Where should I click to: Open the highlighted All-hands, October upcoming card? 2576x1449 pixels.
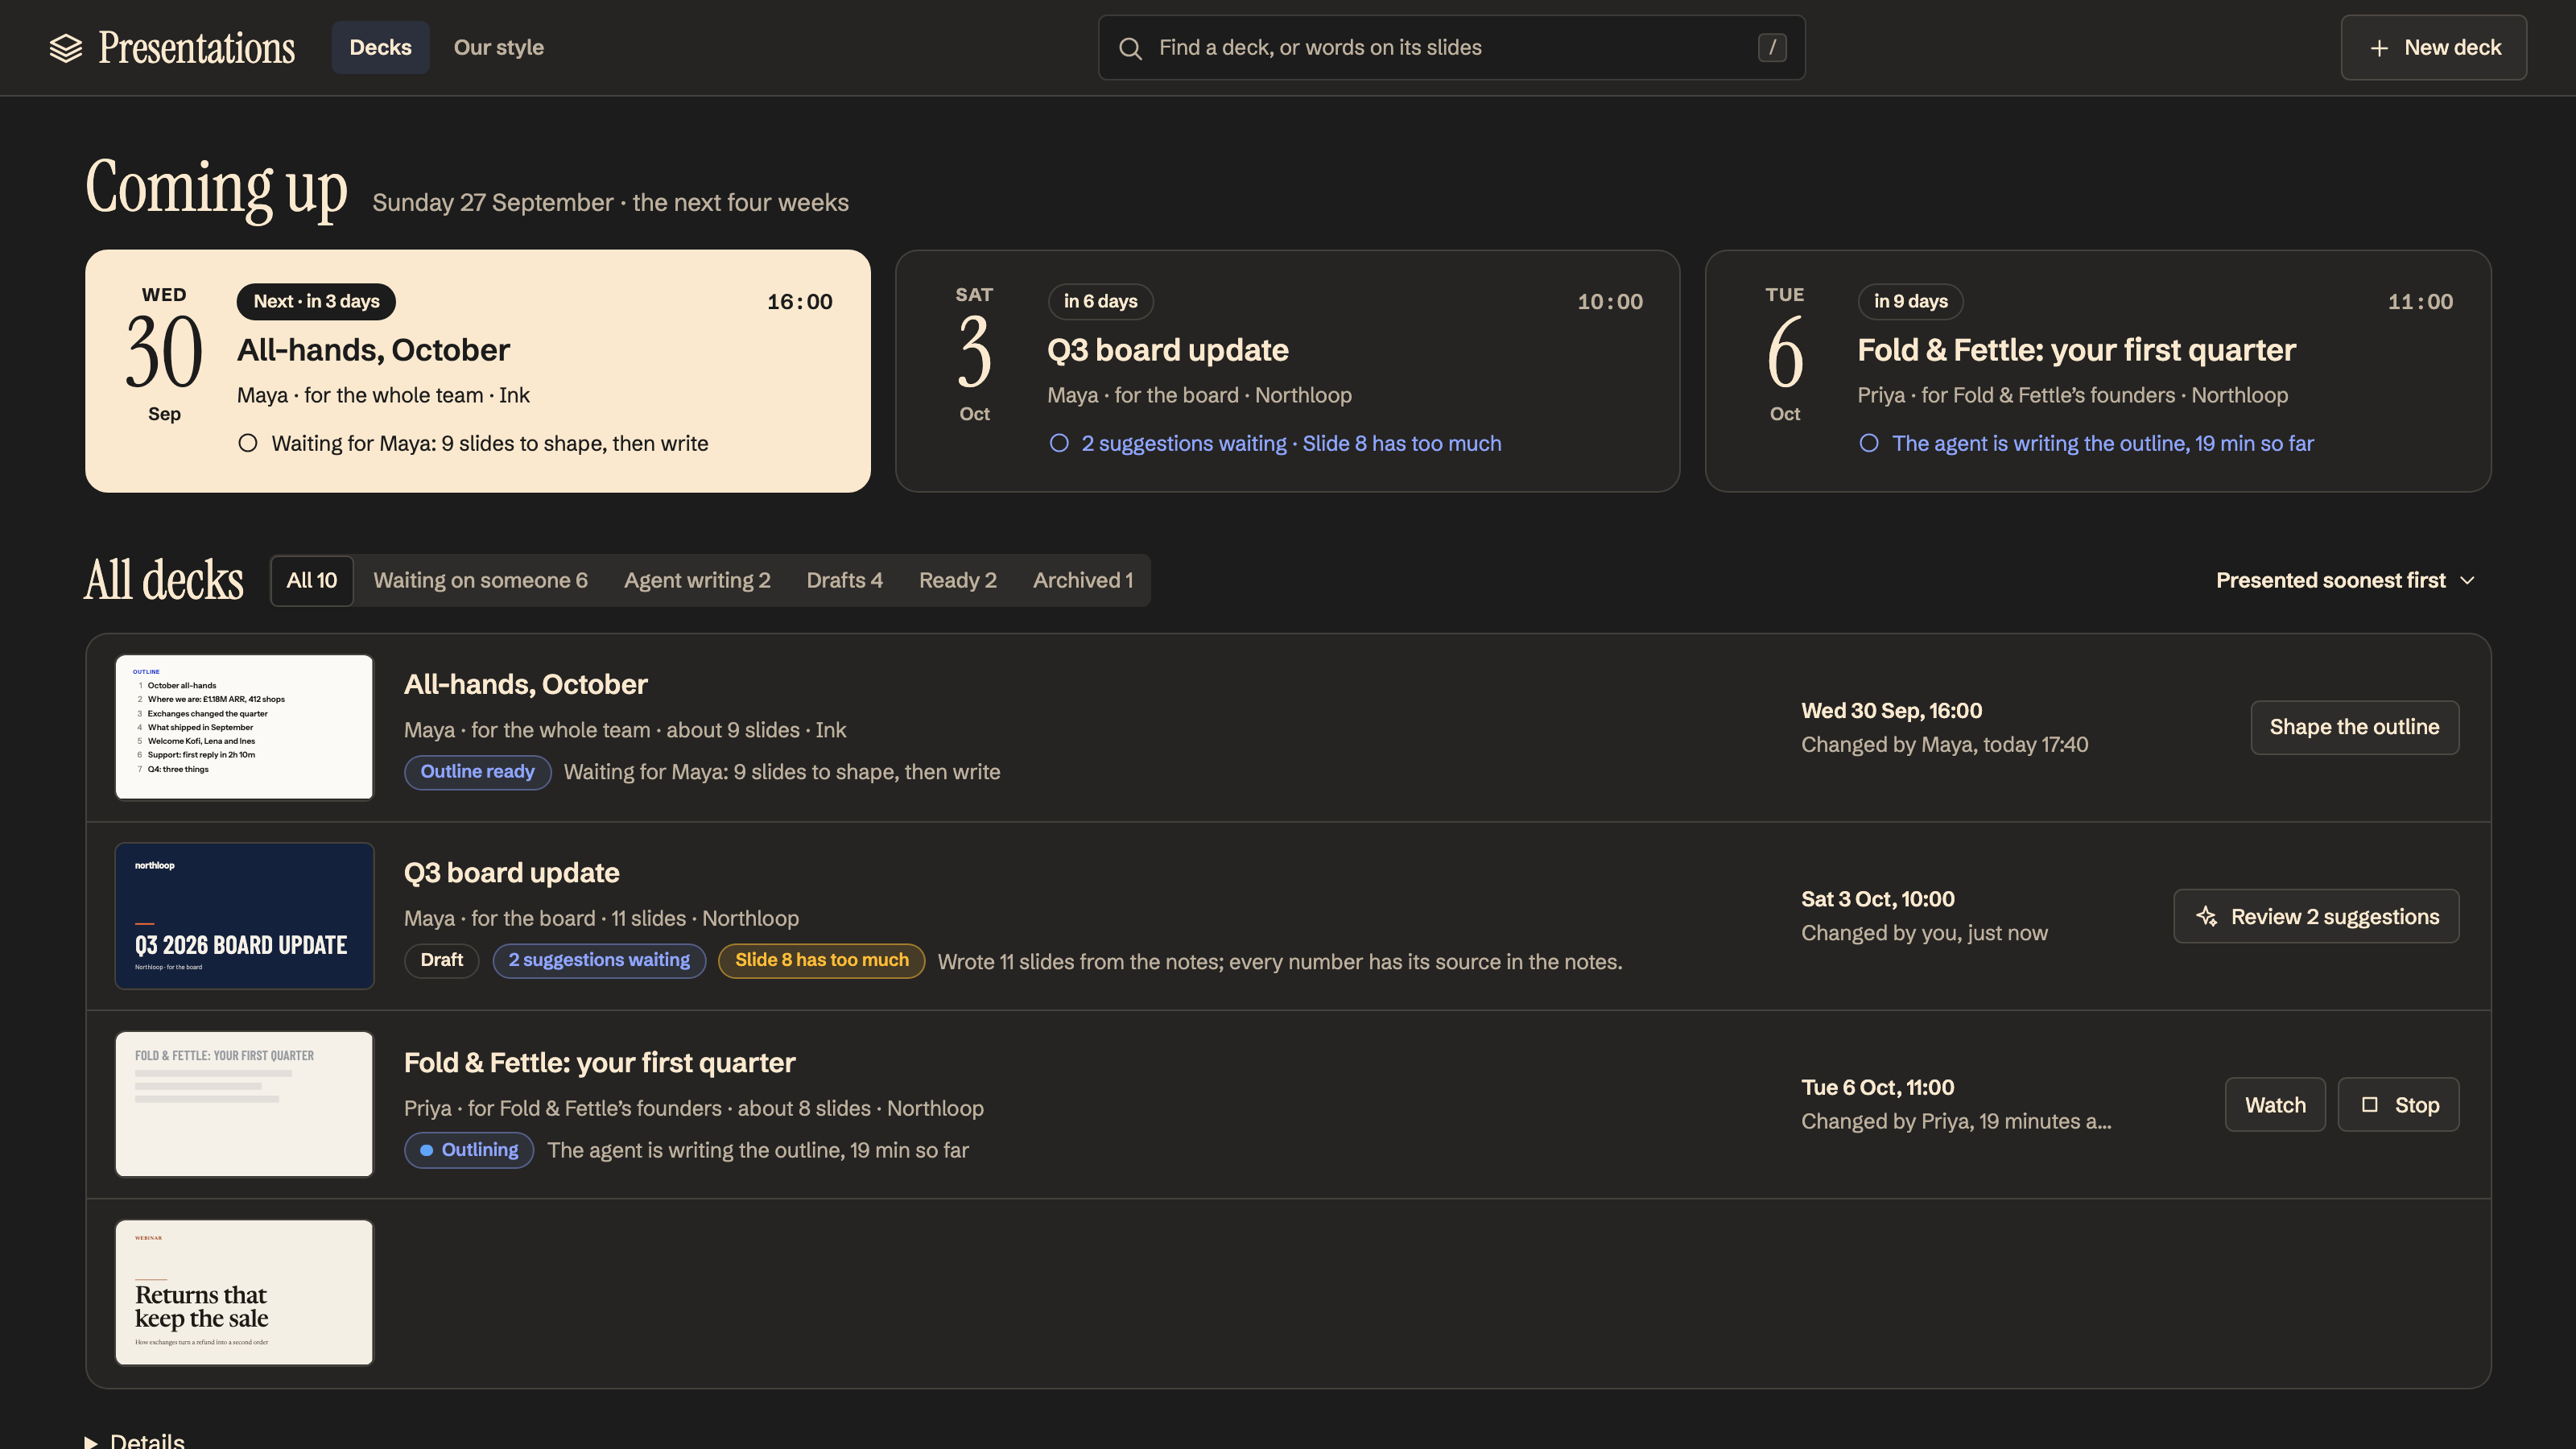click(478, 371)
